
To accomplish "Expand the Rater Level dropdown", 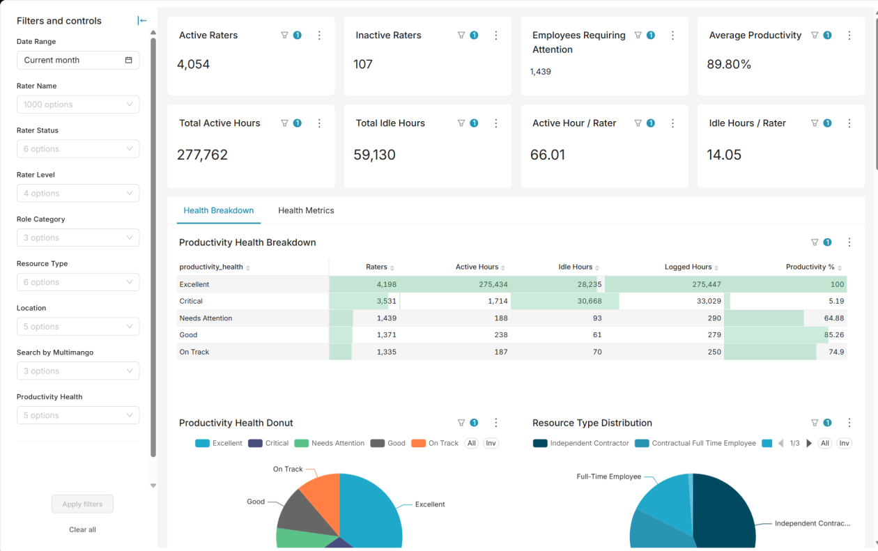I will point(78,194).
